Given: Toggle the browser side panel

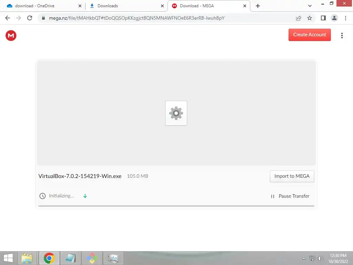Looking at the screenshot, I should coord(323,18).
